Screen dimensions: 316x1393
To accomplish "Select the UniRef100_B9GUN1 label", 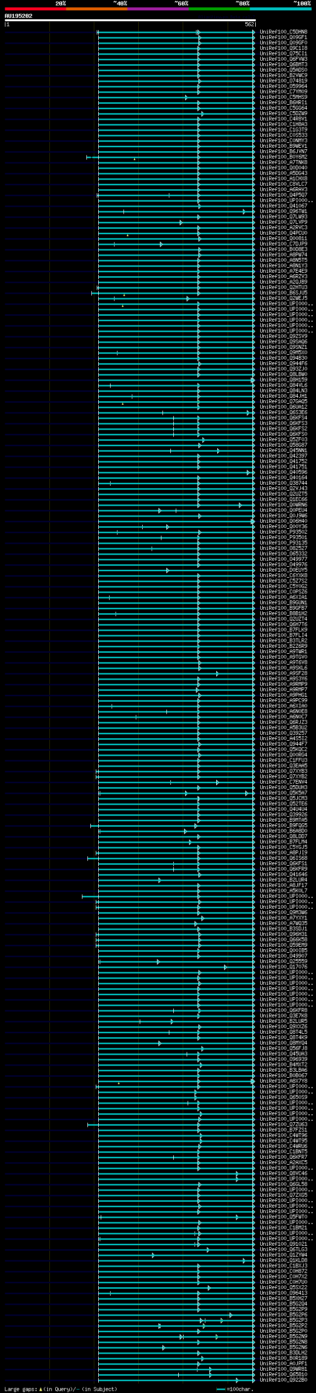I will [283, 602].
